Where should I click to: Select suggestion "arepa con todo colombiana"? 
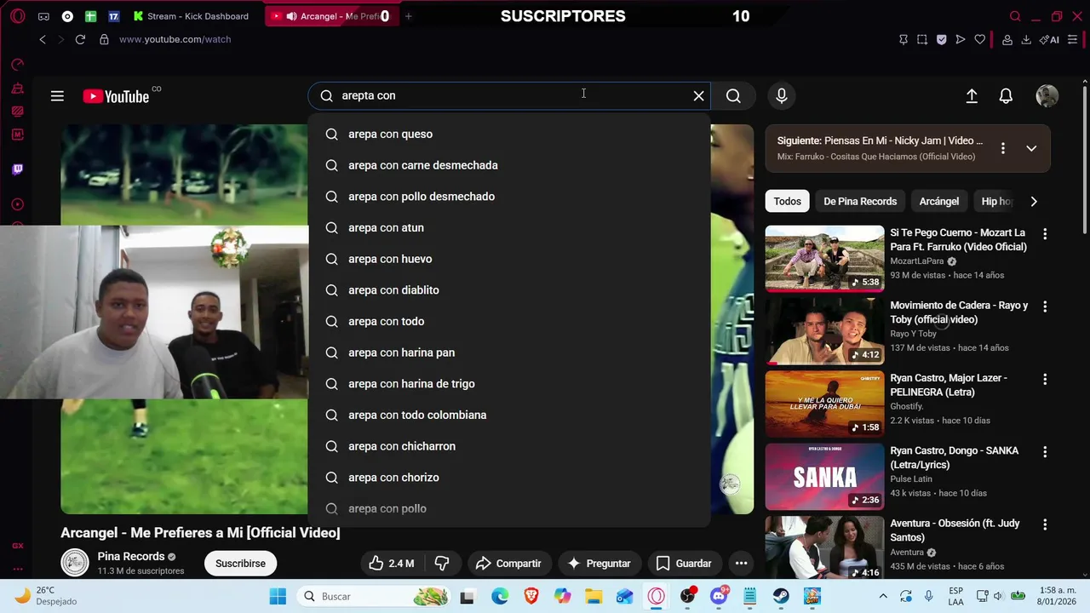point(509,415)
